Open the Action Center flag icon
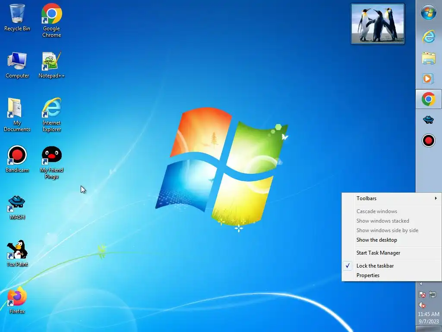The image size is (442, 332). 422,295
